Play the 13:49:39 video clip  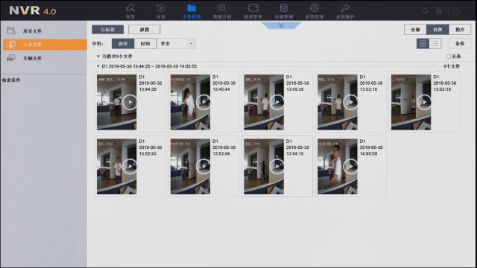tap(277, 102)
